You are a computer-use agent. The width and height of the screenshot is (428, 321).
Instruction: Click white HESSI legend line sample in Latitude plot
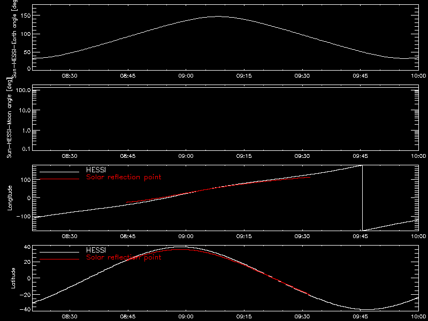tap(59, 252)
